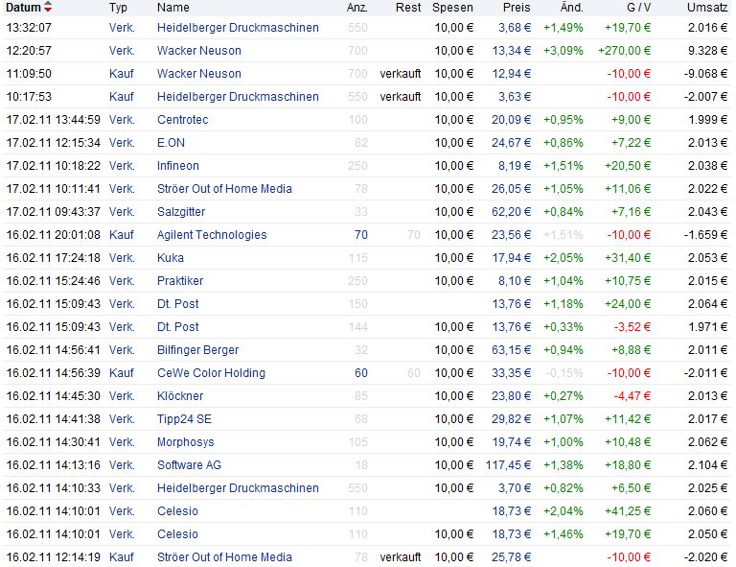The width and height of the screenshot is (736, 567).
Task: Click the Morphosys stock link
Action: tap(185, 442)
